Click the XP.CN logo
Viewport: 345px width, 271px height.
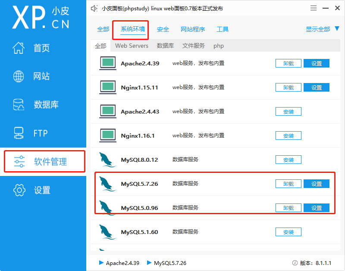tap(41, 17)
